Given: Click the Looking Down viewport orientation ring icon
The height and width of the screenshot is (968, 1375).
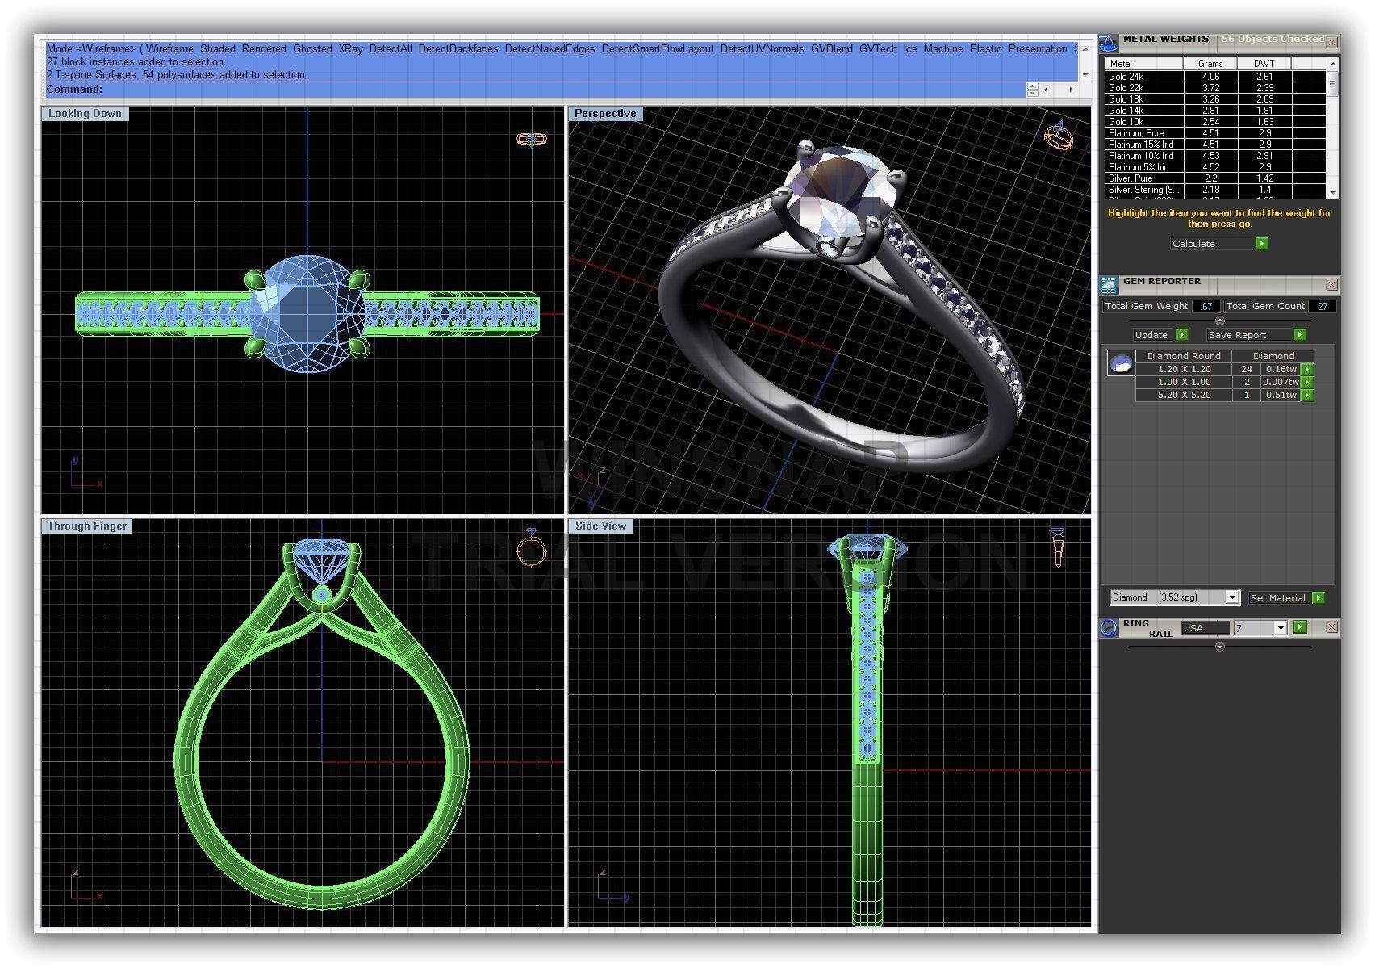Looking at the screenshot, I should (x=531, y=139).
